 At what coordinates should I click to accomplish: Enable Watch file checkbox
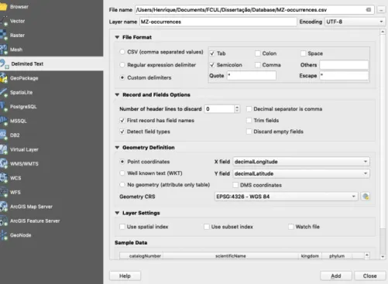point(290,227)
